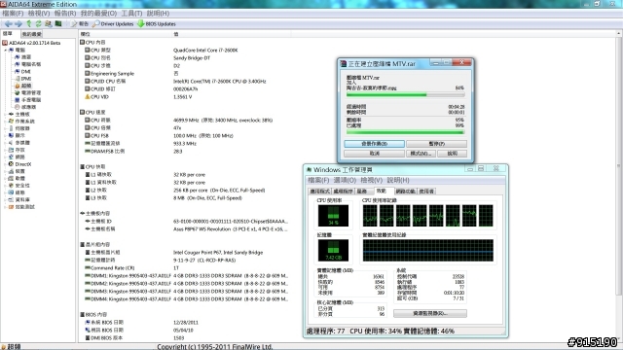623x350 pixels.
Task: Click the users icon in AIDA64 toolbar
Action: pyautogui.click(x=49, y=23)
